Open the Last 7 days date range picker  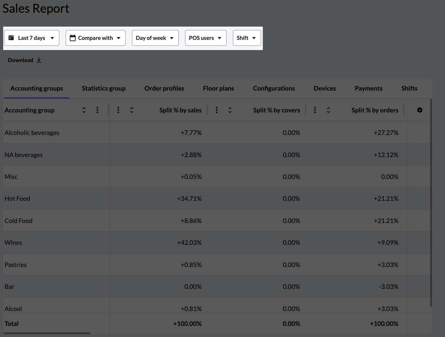tap(31, 38)
